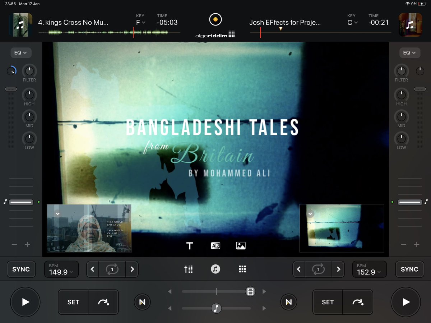Click right deck tempo slider handle
Viewport: 431px width, 323px height.
pyautogui.click(x=410, y=202)
